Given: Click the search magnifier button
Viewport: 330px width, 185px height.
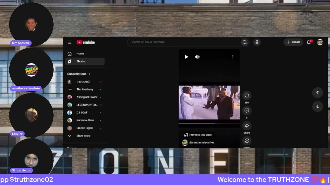Looking at the screenshot, I should click(245, 42).
